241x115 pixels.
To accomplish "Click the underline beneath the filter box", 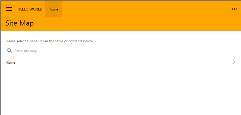I will (121, 55).
